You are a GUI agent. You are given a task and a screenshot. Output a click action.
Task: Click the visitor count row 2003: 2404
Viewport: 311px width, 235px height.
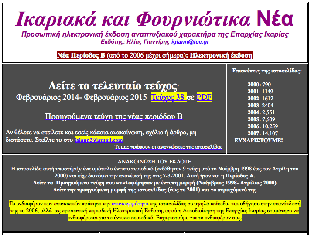pyautogui.click(x=260, y=106)
